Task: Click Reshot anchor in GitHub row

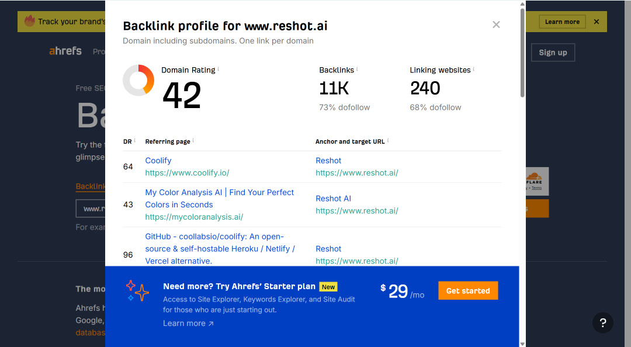Action: click(328, 249)
